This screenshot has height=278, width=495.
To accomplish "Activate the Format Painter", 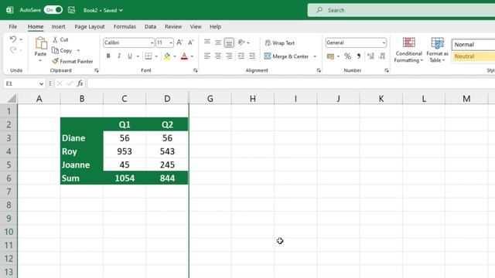I will (73, 61).
